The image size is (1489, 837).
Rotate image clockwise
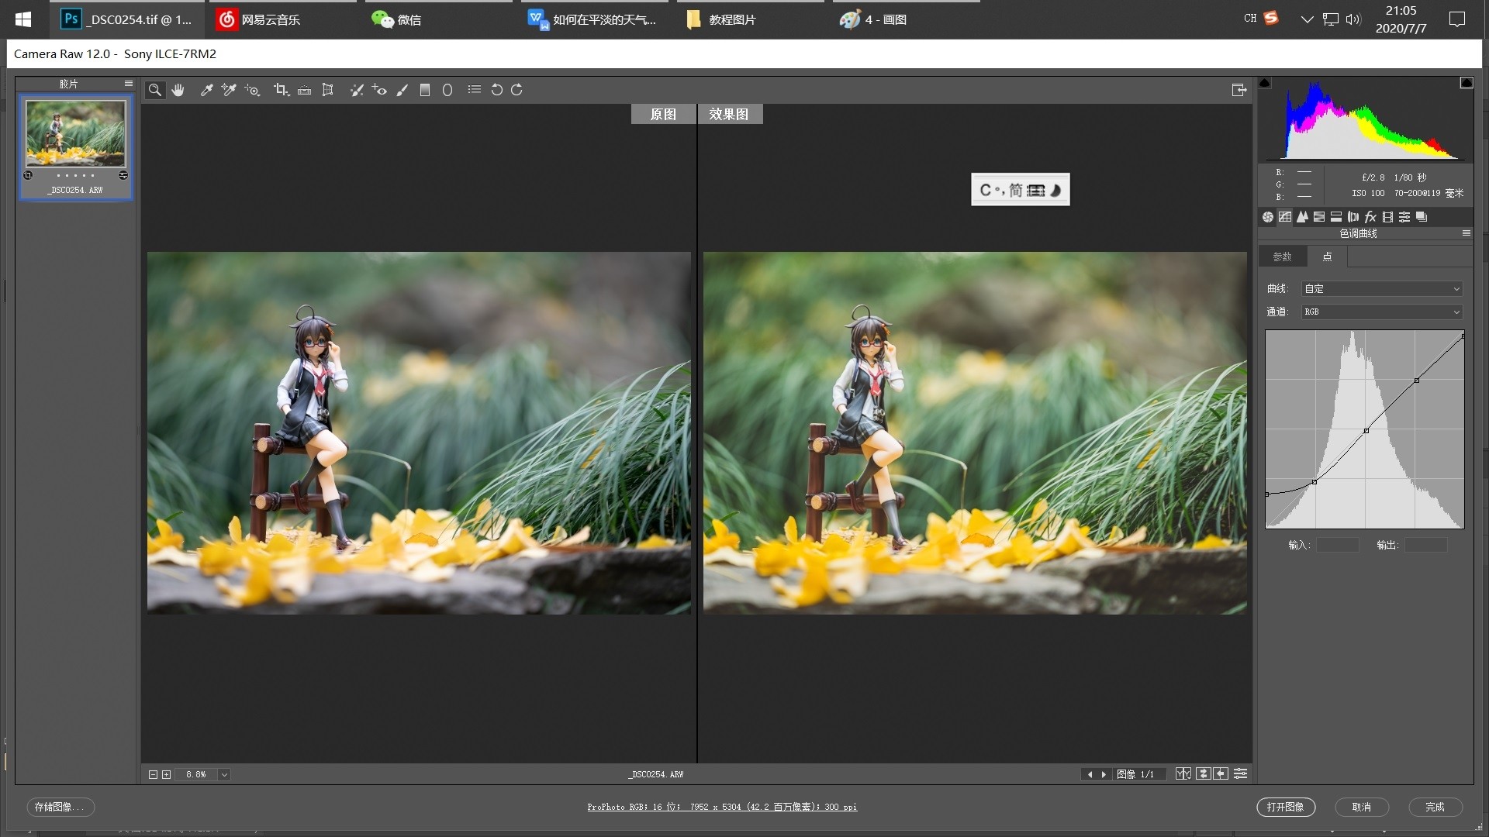[516, 90]
